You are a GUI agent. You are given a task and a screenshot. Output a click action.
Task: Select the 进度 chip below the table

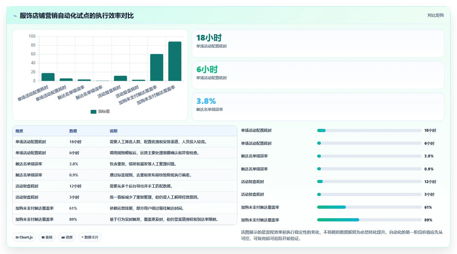pos(67,237)
